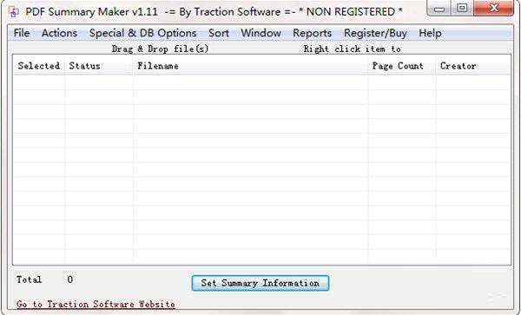Open the Window menu

(260, 33)
